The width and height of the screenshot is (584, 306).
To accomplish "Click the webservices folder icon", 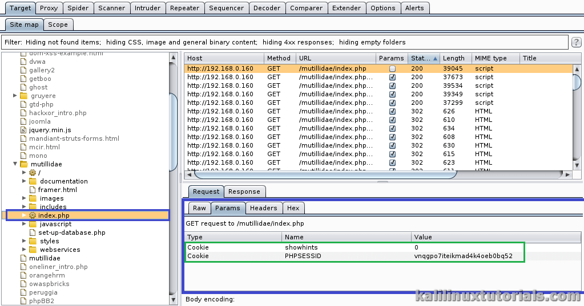I will click(33, 250).
